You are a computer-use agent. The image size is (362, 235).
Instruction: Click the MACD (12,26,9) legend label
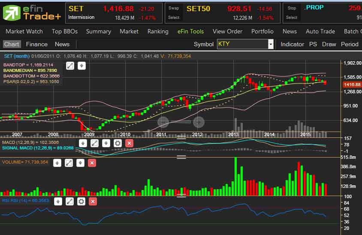coord(30,143)
